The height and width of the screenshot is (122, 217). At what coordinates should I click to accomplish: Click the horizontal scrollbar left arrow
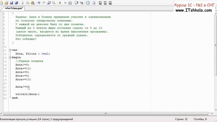pos(1,114)
